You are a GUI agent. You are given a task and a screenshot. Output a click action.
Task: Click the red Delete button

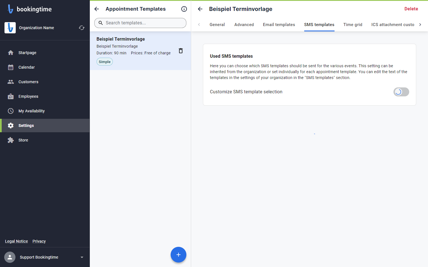(x=411, y=9)
